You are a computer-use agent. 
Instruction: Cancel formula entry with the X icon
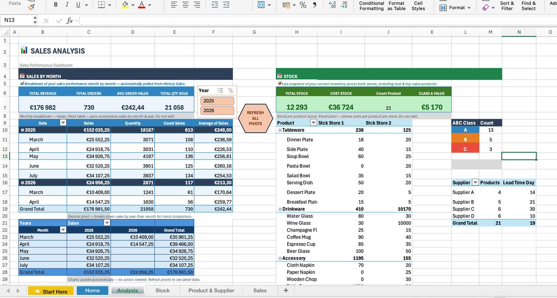pos(46,21)
